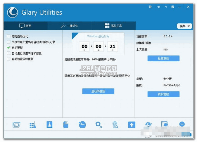The width and height of the screenshot is (197, 142).
Task: Click the 专业版 type value
Action: [x=167, y=79]
